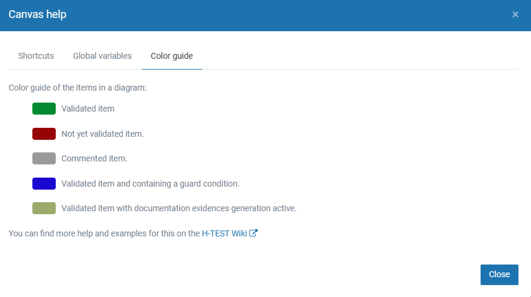The height and width of the screenshot is (297, 531).
Task: Click the "Not yet validated item." label
Action: point(102,134)
